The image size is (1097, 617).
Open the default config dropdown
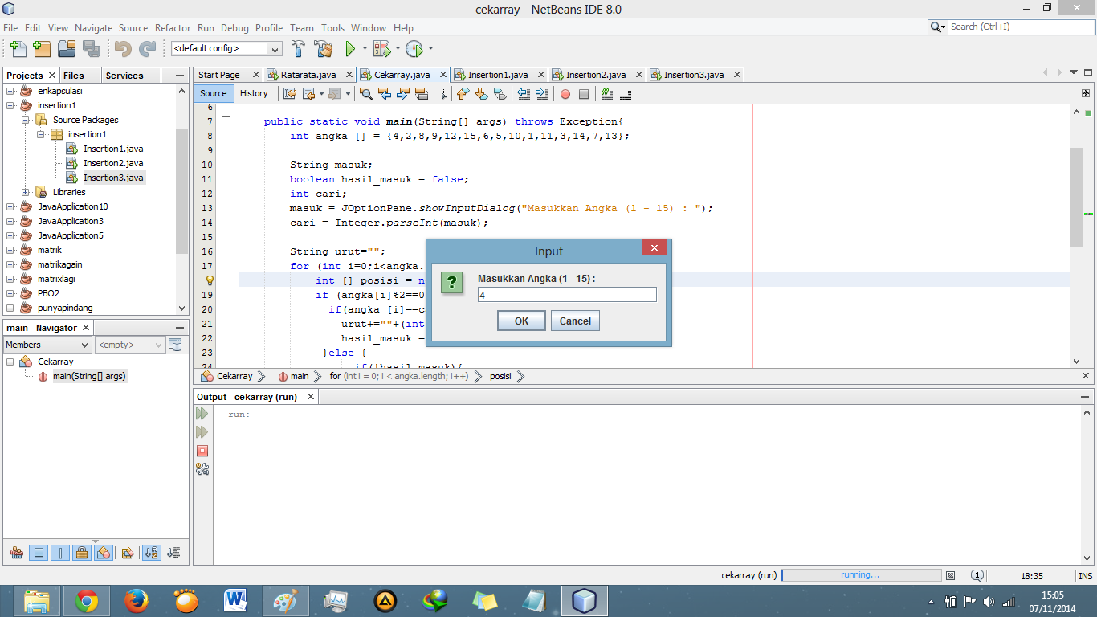coord(276,48)
